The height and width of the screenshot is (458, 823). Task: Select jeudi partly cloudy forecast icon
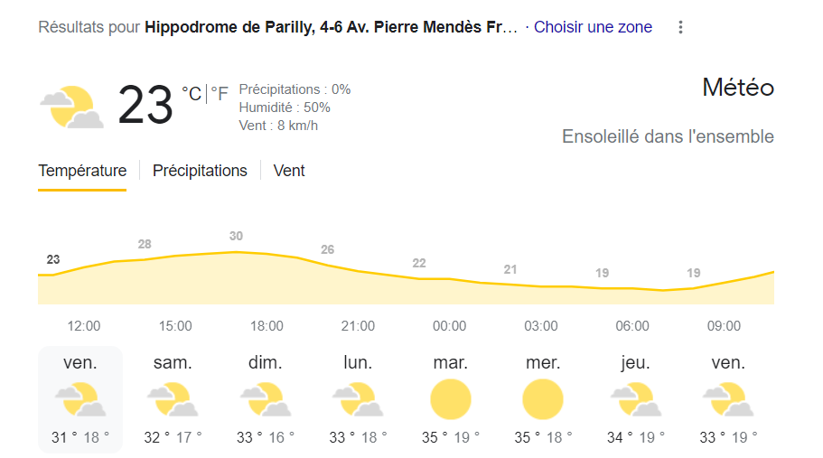[636, 399]
